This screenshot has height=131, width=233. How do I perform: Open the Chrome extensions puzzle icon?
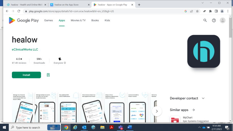(x=210, y=11)
